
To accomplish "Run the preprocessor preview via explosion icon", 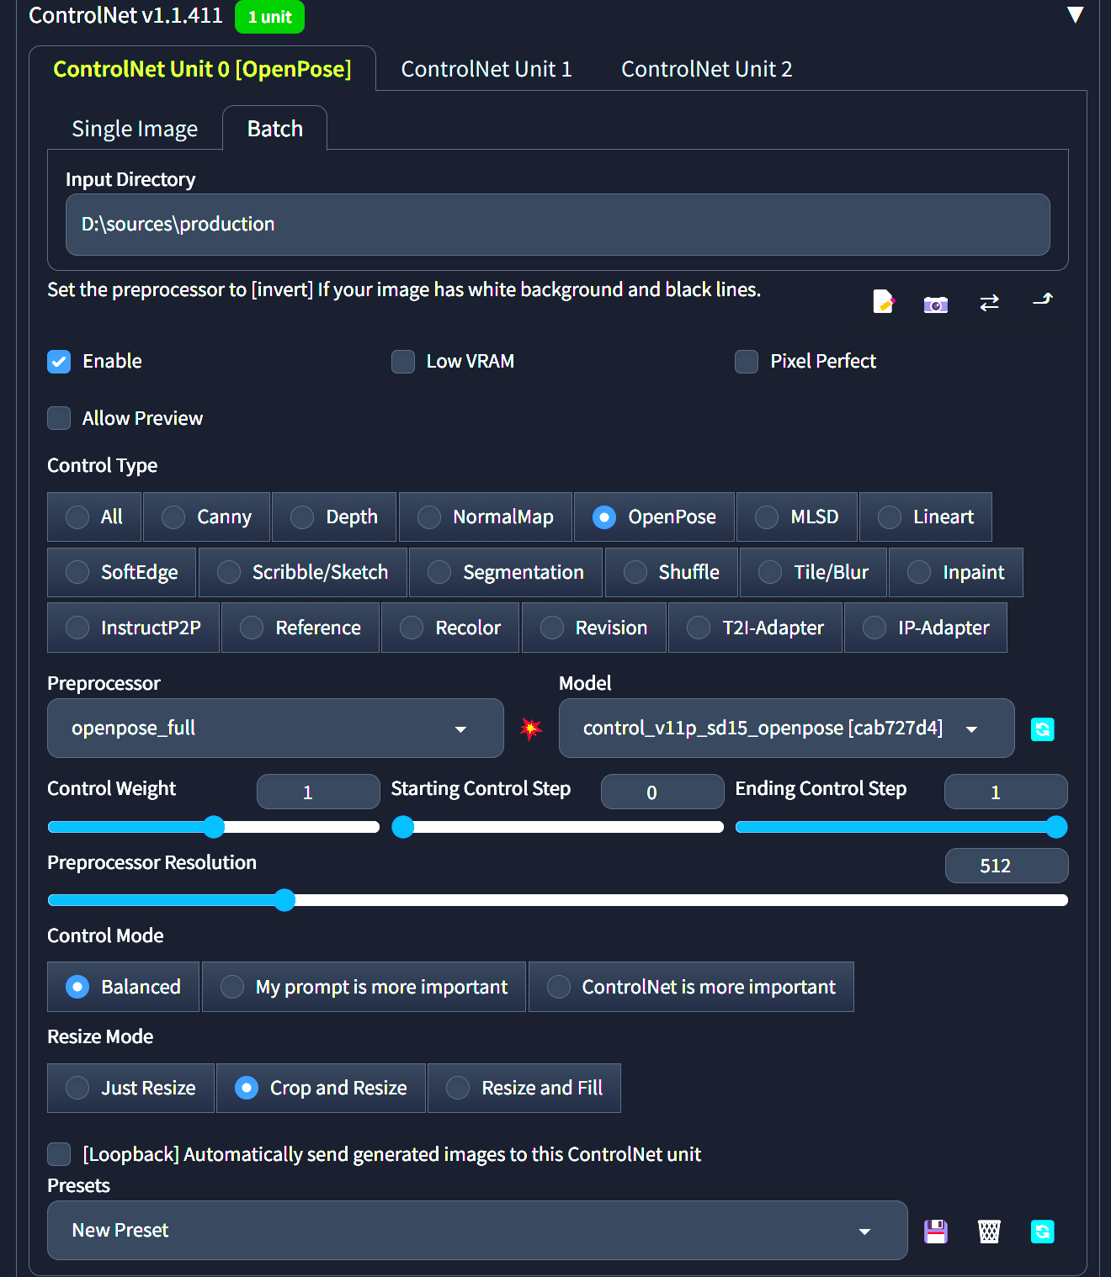I will coord(531,729).
